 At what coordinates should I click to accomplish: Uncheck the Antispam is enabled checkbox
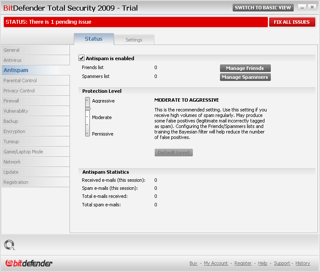pos(81,58)
